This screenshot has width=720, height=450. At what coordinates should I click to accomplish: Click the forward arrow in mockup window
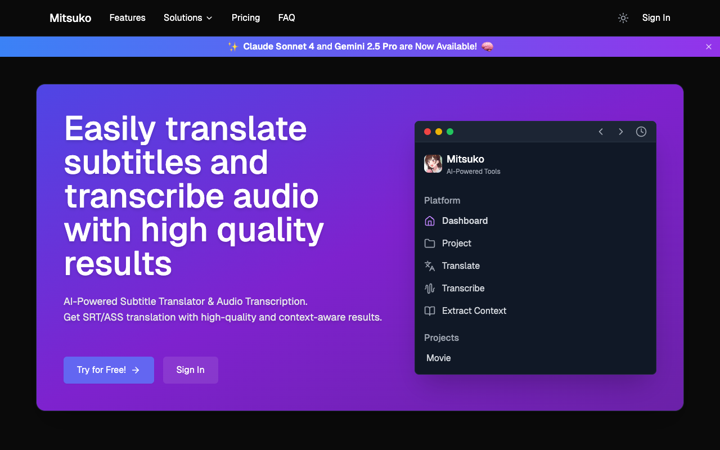click(x=621, y=132)
